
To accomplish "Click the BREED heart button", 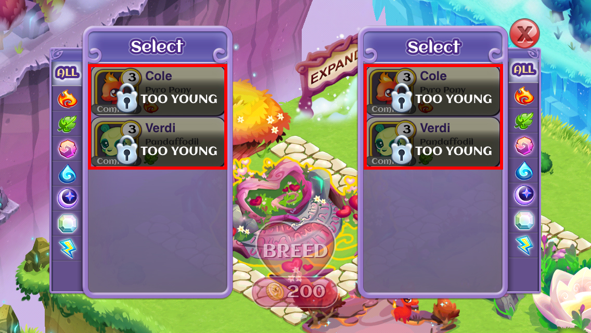I will tap(295, 251).
